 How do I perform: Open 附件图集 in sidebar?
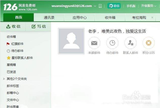click(13, 106)
